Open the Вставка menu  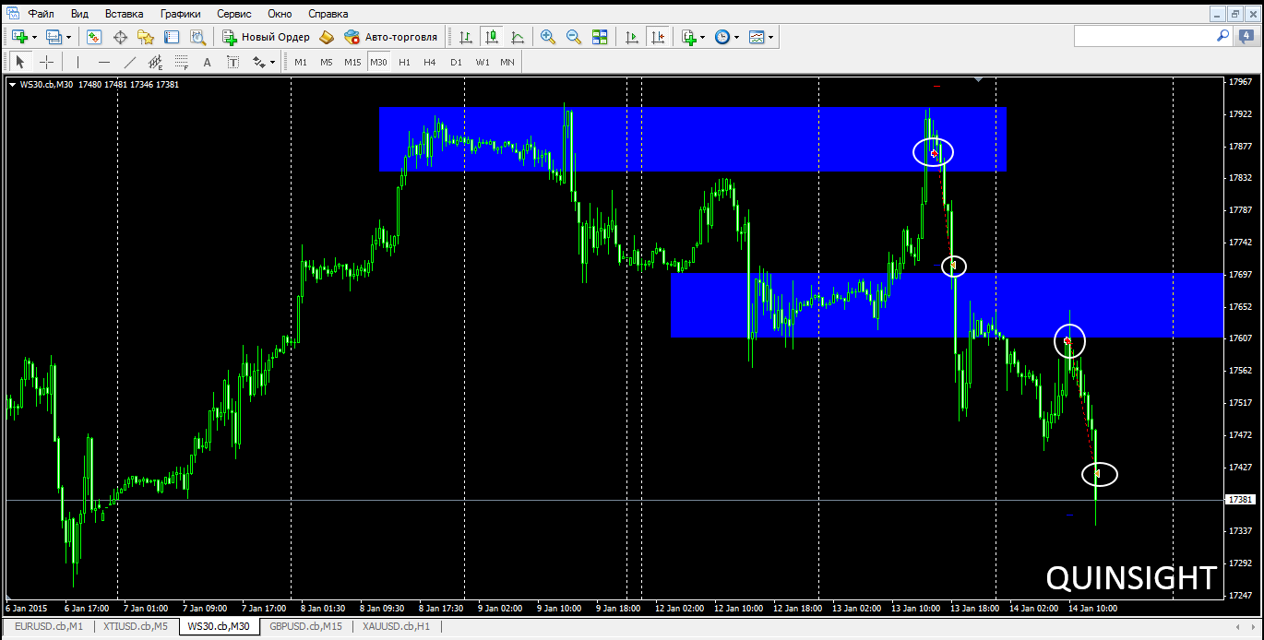(x=124, y=14)
